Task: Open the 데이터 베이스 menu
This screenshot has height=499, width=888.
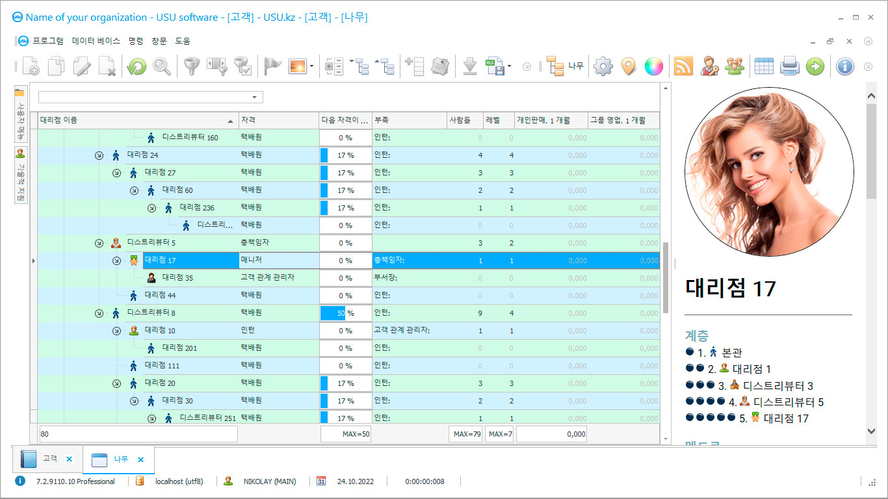Action: tap(96, 41)
